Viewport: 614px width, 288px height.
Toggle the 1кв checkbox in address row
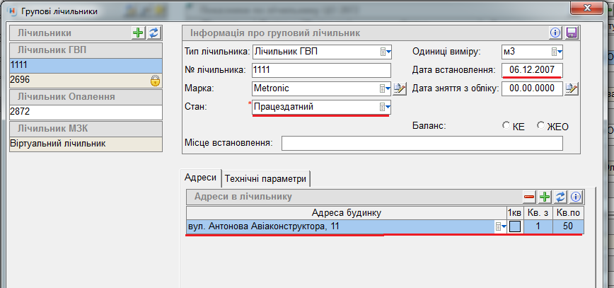(x=515, y=226)
